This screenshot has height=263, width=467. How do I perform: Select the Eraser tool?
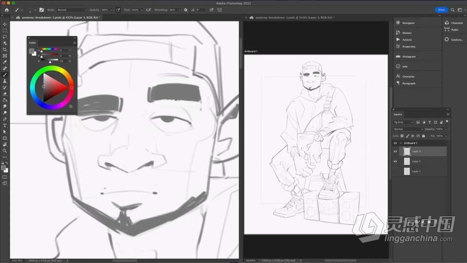[x=5, y=94]
